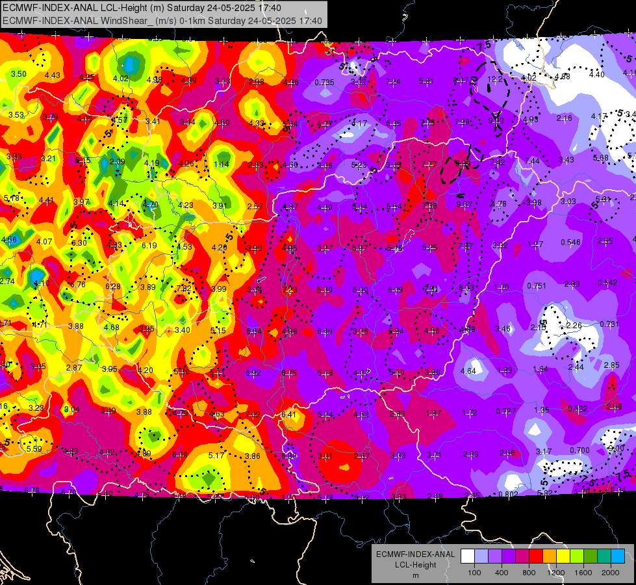Click the wind shear value 0.751
Screen dimensions: 636x585
coord(536,286)
